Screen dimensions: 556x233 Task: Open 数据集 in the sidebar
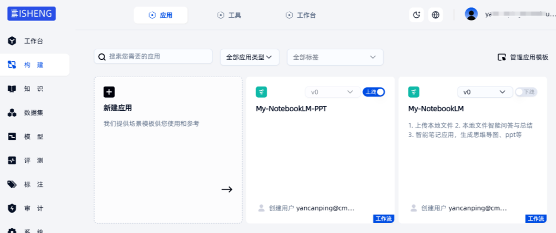(35, 113)
